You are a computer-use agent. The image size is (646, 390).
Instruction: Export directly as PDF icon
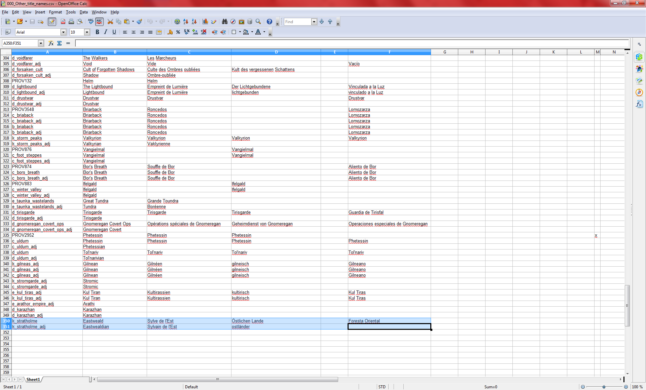point(63,22)
